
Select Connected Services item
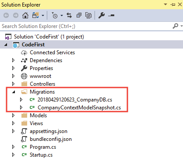(x=52, y=52)
